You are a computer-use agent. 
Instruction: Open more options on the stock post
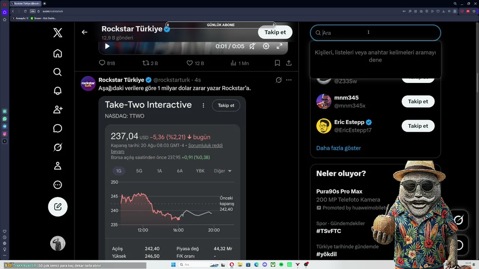(289, 80)
